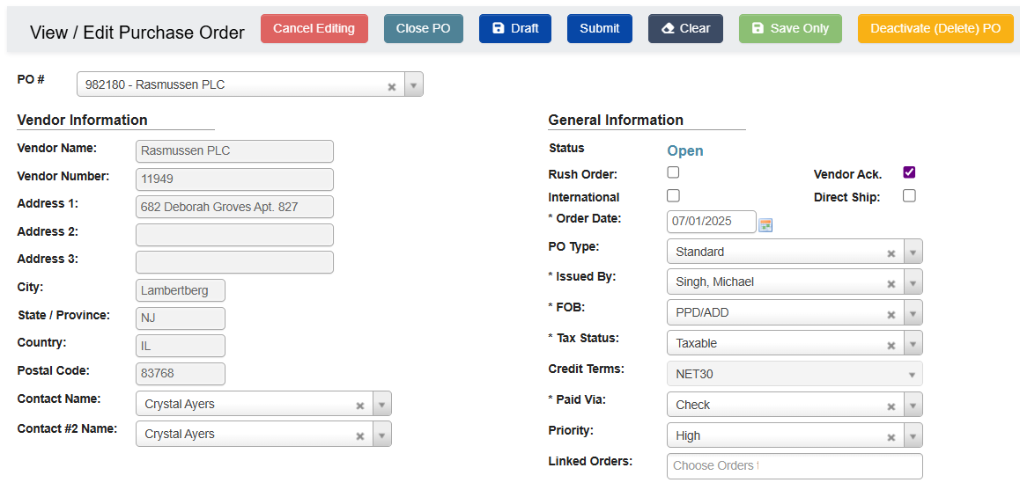This screenshot has height=490, width=1020.
Task: Clear the Paid Via Check selection
Action: (891, 406)
